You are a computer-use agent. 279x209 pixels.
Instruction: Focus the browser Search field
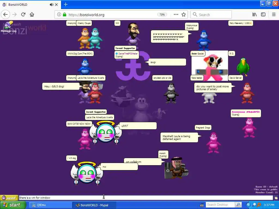[x=211, y=15]
